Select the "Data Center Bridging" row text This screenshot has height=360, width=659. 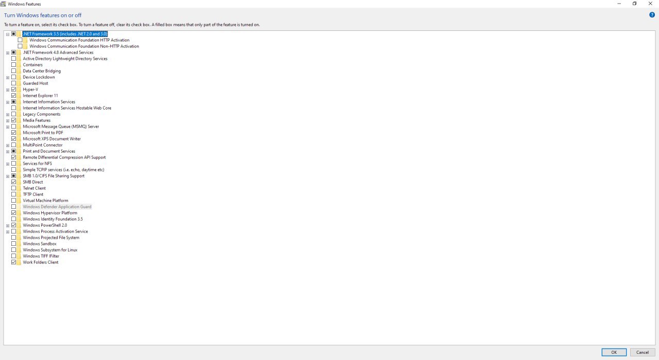(42, 71)
